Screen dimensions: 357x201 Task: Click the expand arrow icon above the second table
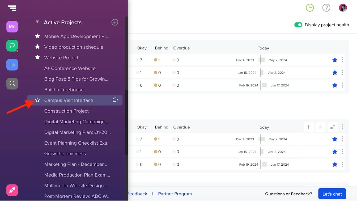pyautogui.click(x=332, y=127)
